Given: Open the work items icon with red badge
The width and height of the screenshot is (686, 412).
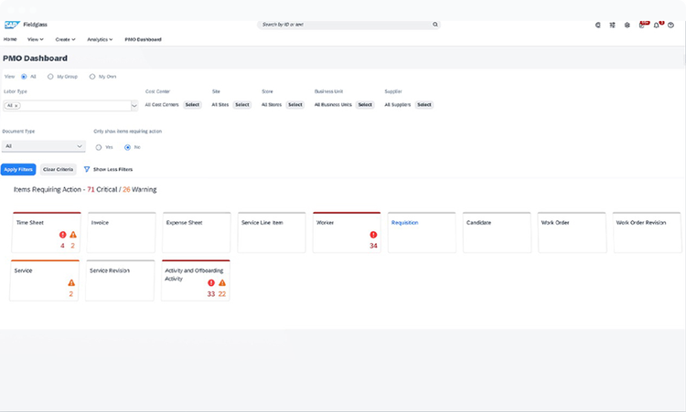Looking at the screenshot, I should point(642,25).
